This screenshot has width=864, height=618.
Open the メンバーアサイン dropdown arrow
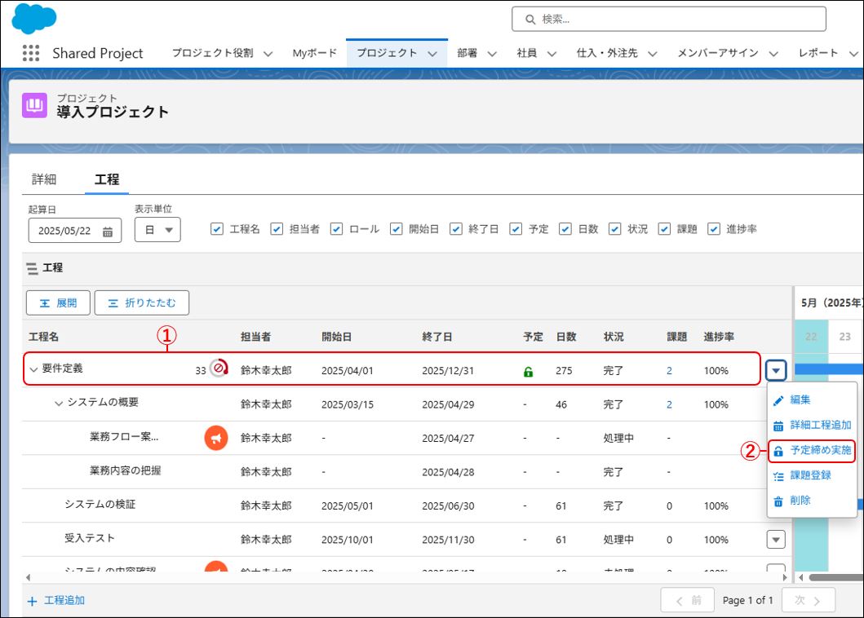click(x=773, y=54)
